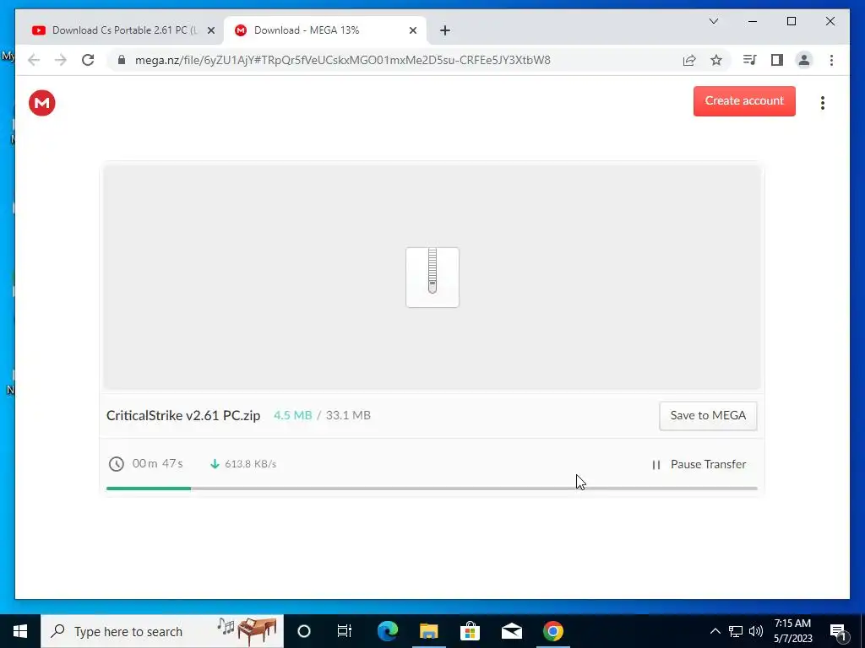Bookmark this page with star

point(716,60)
